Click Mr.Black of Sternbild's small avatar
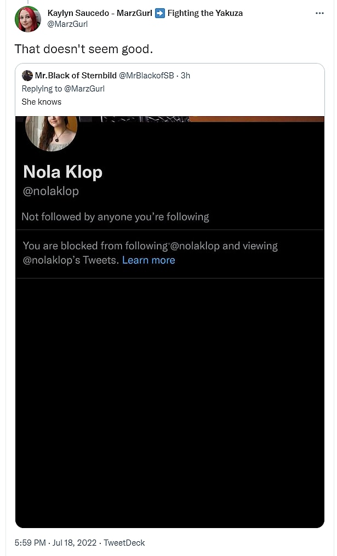The image size is (337, 556). tap(27, 76)
